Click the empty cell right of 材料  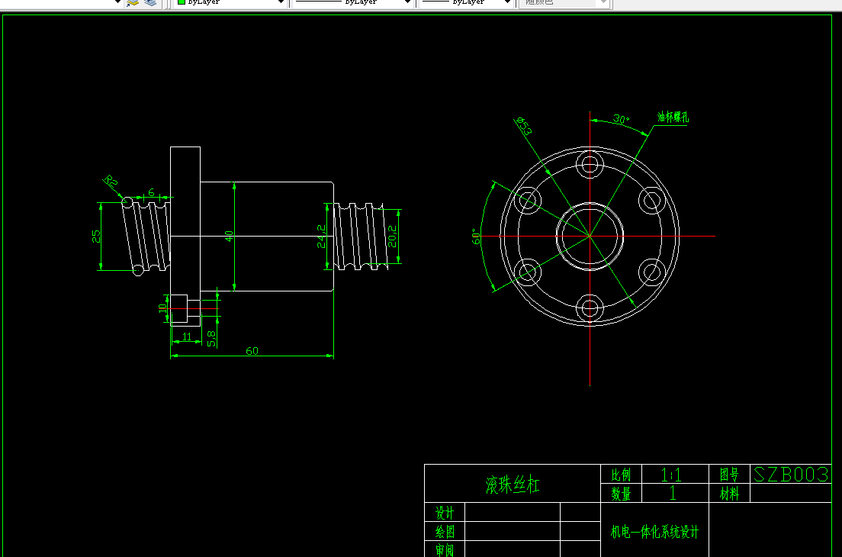[790, 493]
